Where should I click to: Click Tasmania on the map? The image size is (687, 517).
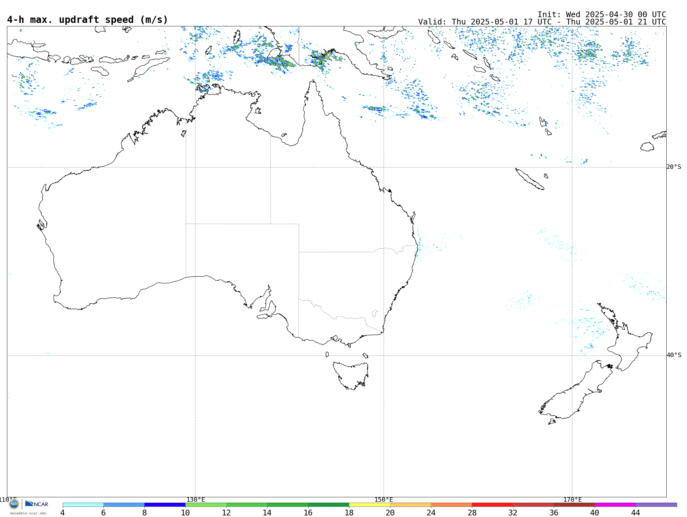coord(351,376)
